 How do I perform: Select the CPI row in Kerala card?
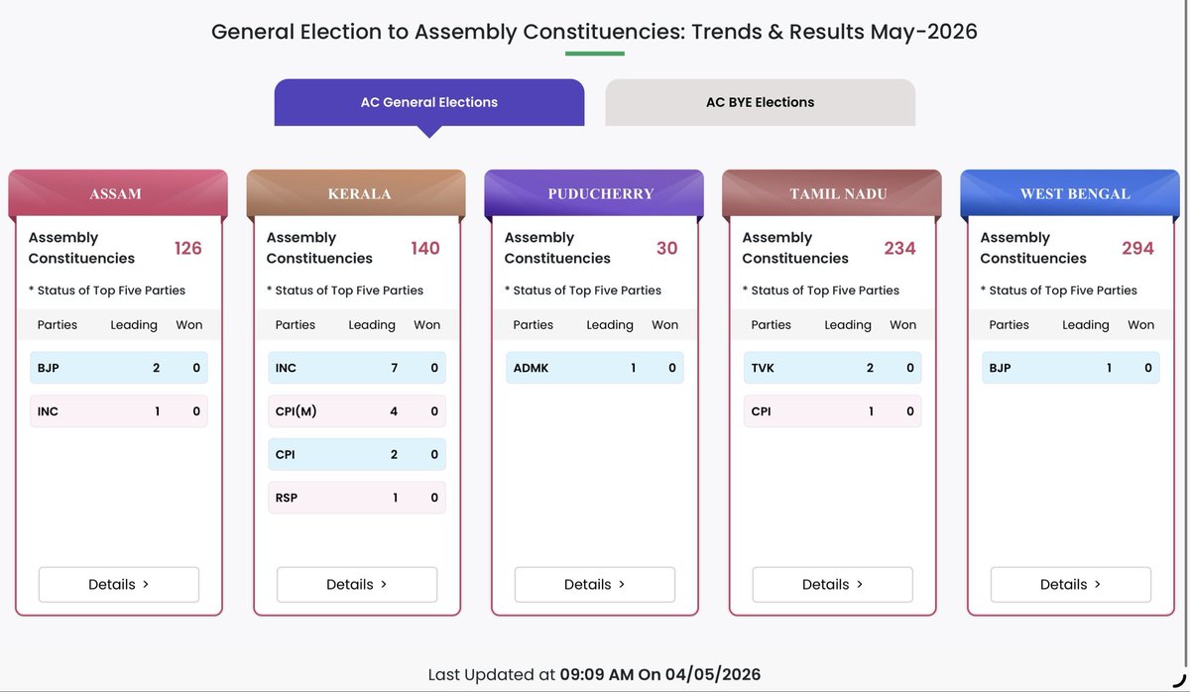point(357,455)
